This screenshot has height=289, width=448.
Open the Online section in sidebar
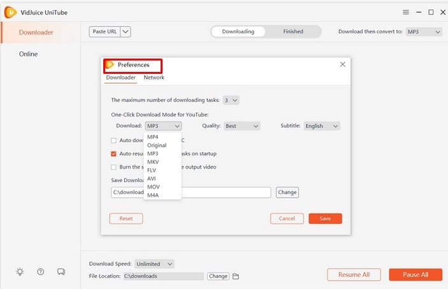click(x=41, y=54)
